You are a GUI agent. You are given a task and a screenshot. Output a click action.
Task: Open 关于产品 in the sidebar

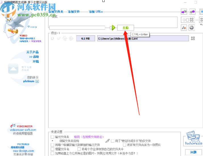point(32,52)
